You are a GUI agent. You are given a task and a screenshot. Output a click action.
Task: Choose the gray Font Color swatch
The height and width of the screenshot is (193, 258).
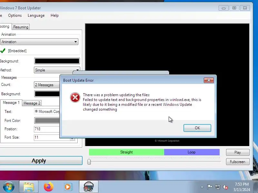pyautogui.click(x=47, y=120)
